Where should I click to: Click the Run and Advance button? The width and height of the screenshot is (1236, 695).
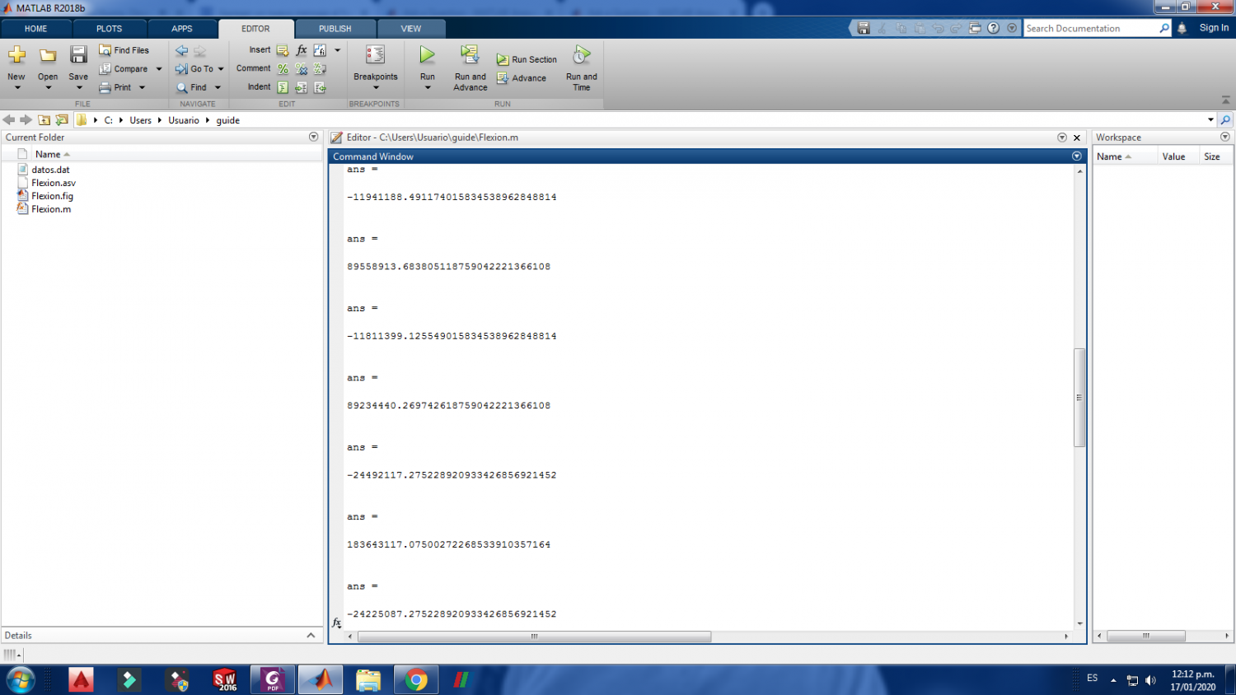point(471,68)
